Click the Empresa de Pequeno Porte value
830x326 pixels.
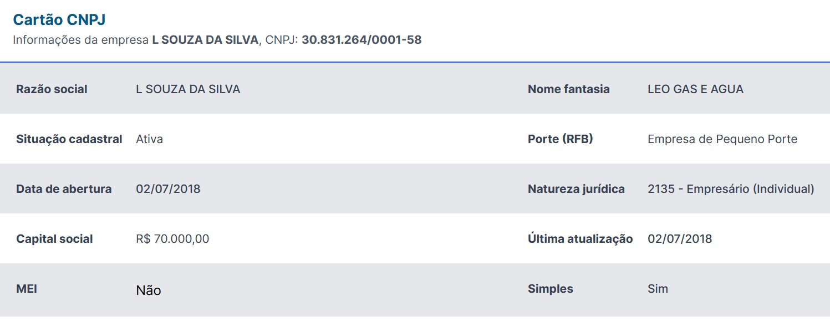point(722,139)
